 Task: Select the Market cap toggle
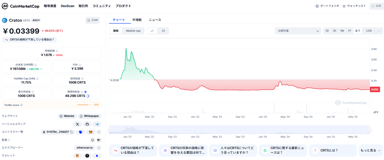pyautogui.click(x=133, y=31)
